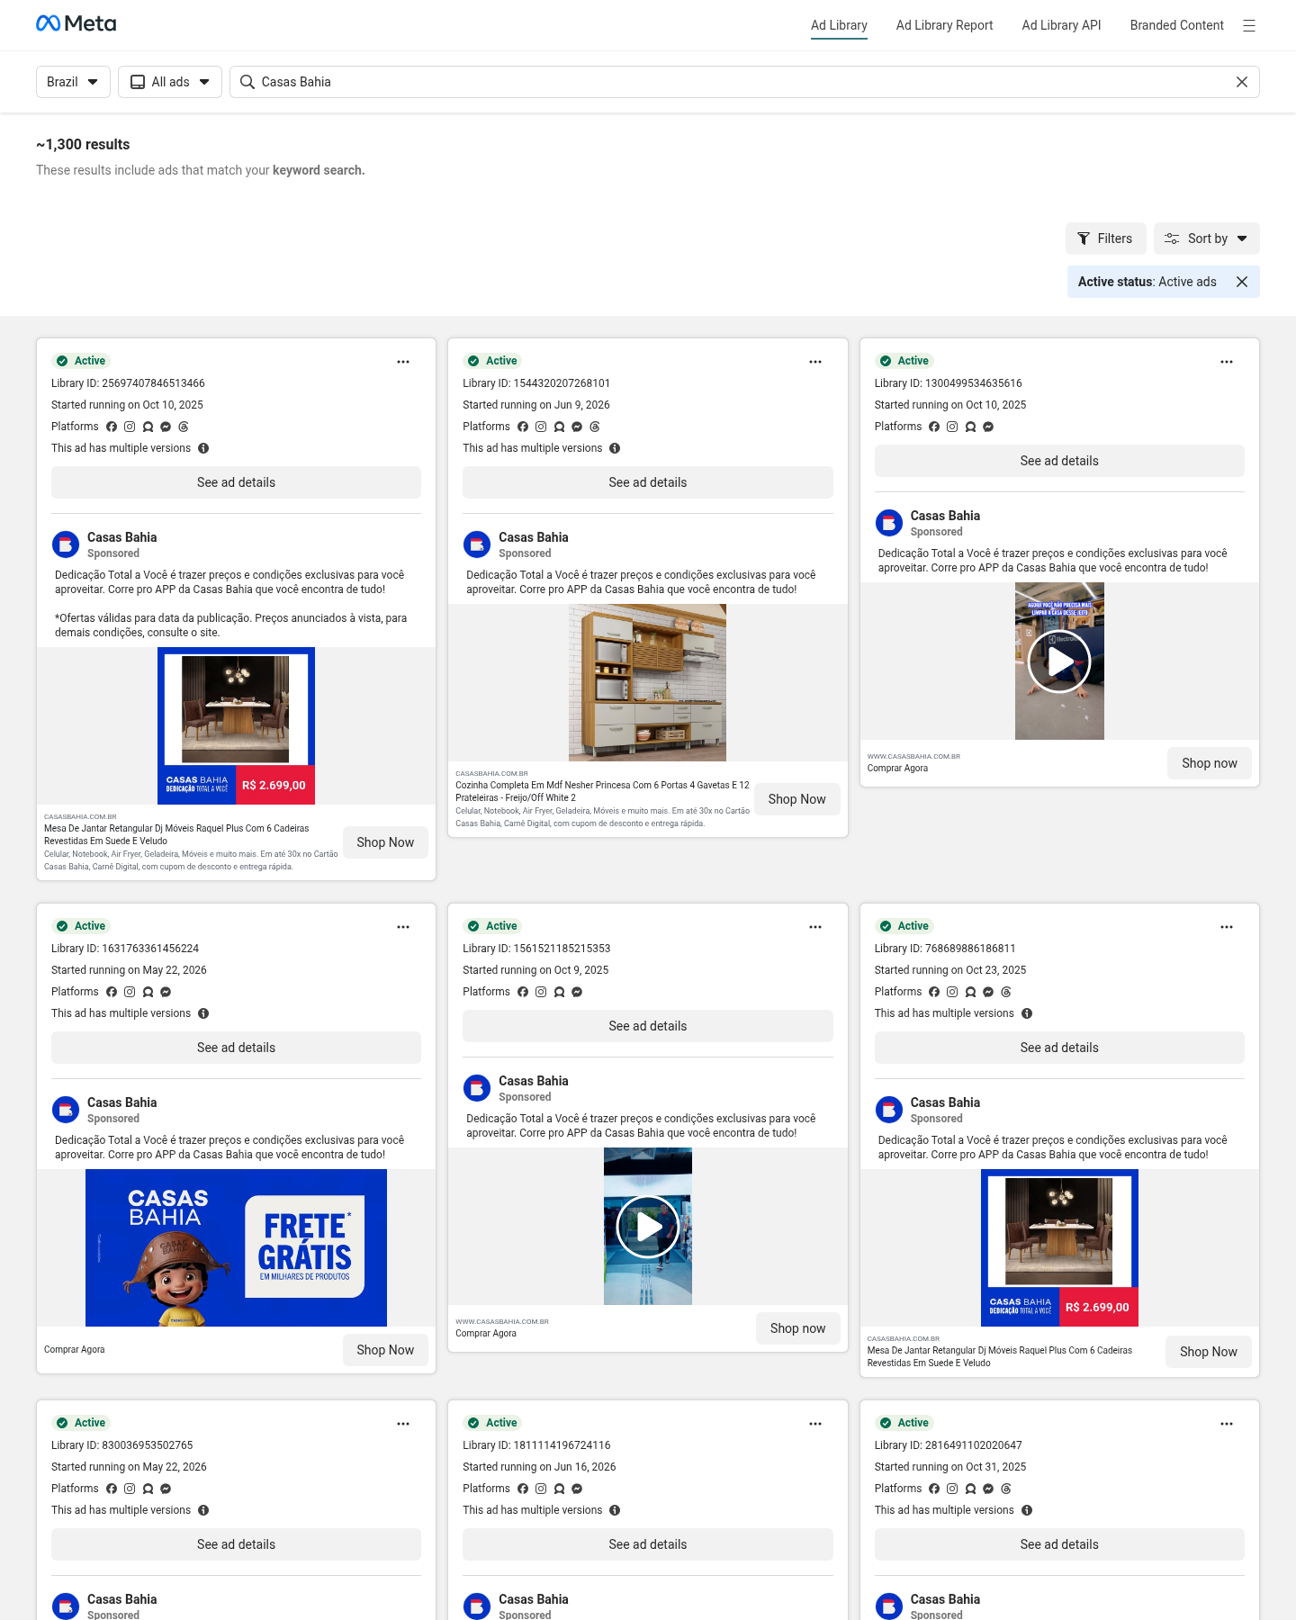The width and height of the screenshot is (1296, 1620).
Task: Open options menu for ad 25697407846513466
Action: pos(403,362)
